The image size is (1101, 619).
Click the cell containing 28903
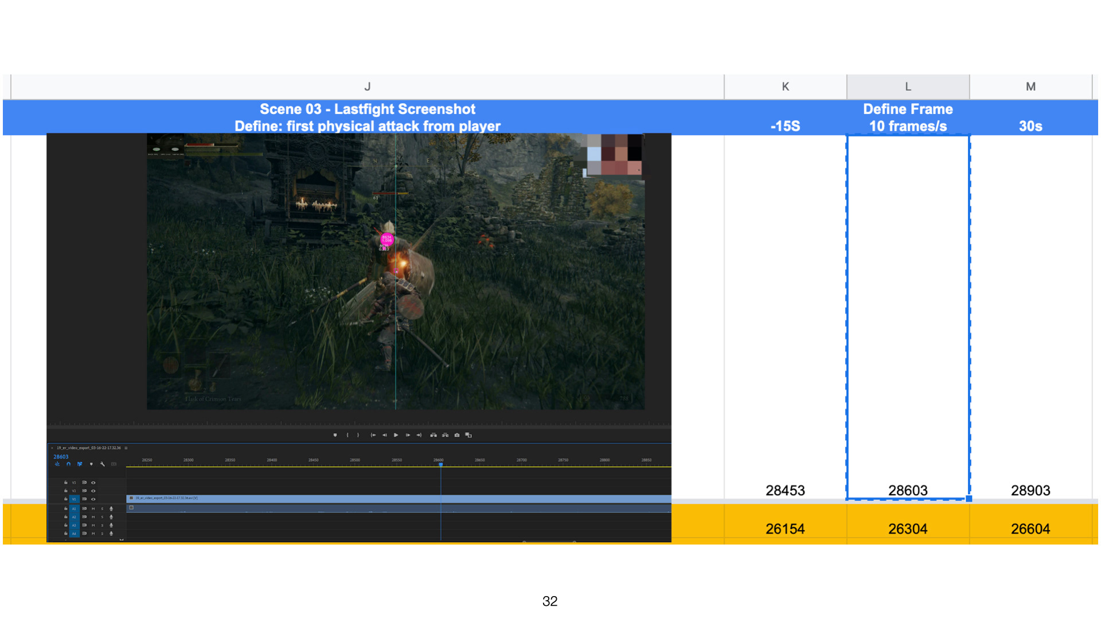coord(1030,490)
